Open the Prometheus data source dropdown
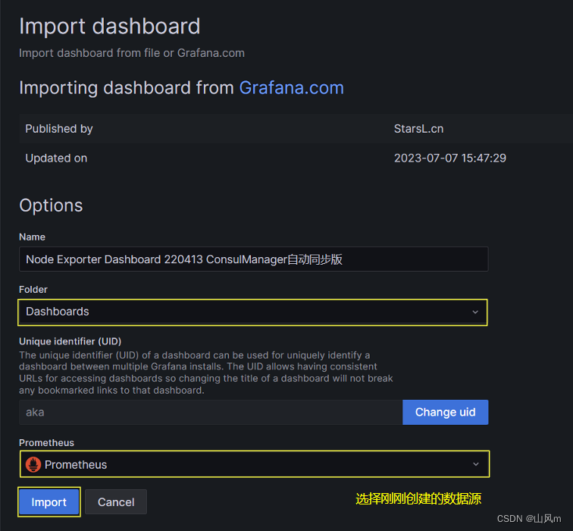Viewport: 573px width, 531px height. (255, 464)
